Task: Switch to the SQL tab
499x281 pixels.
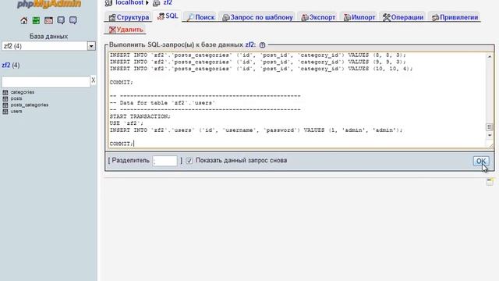Action: point(168,16)
